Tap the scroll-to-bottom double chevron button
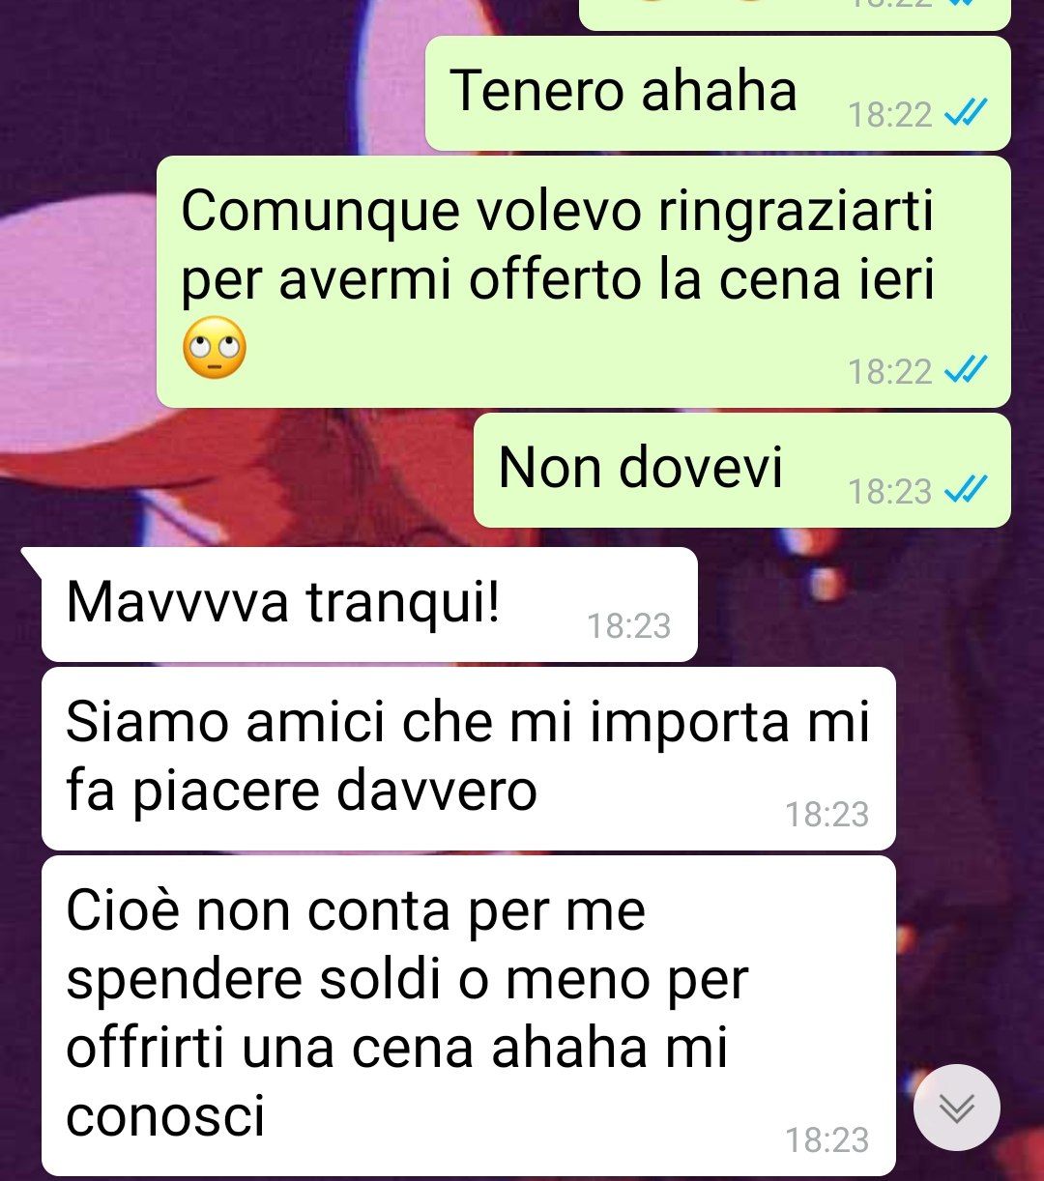The image size is (1044, 1181). (956, 1108)
